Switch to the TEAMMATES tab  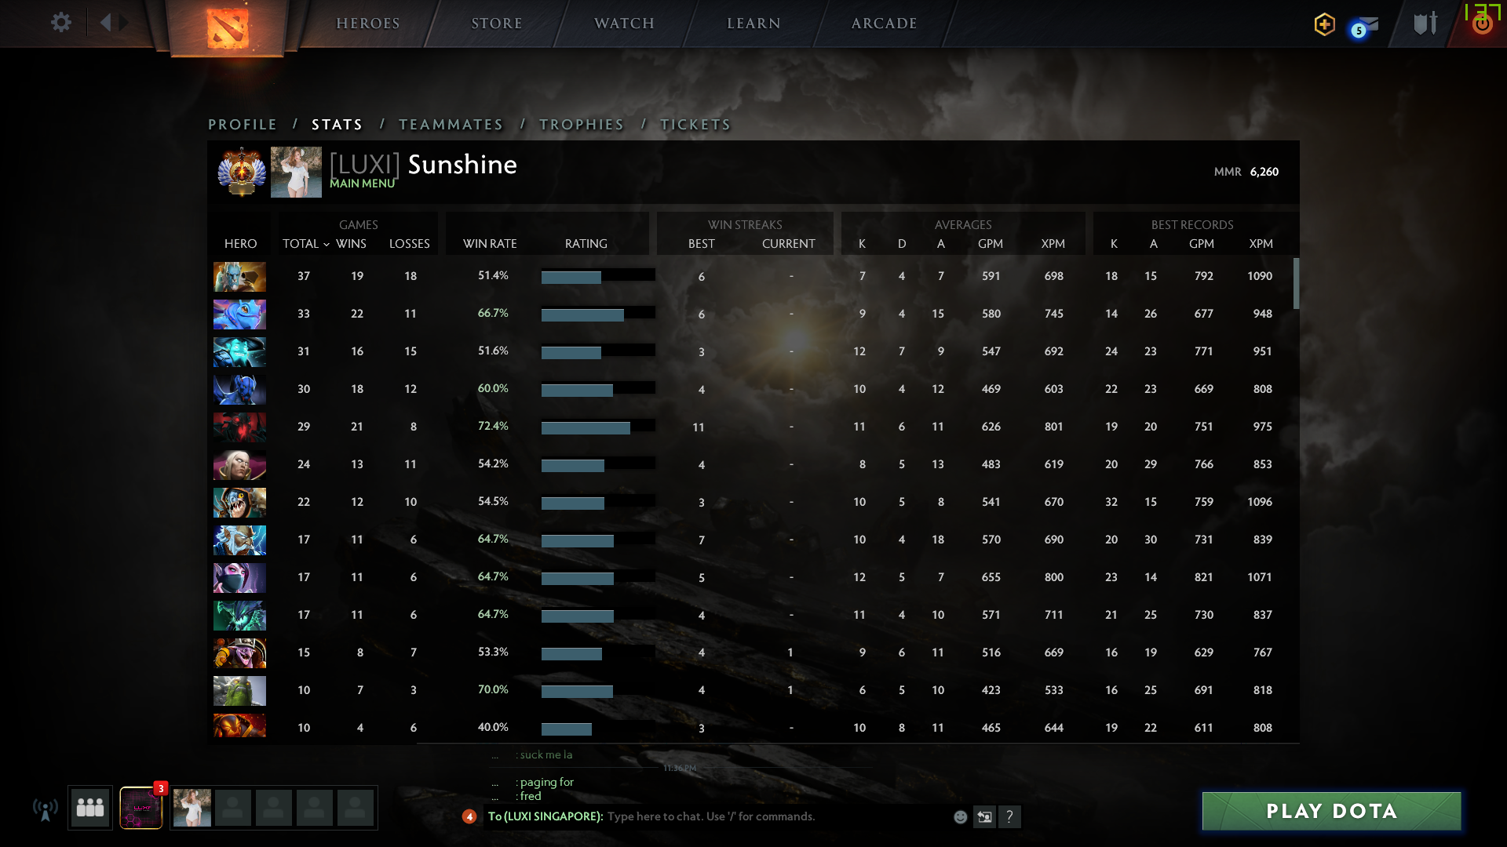(451, 124)
